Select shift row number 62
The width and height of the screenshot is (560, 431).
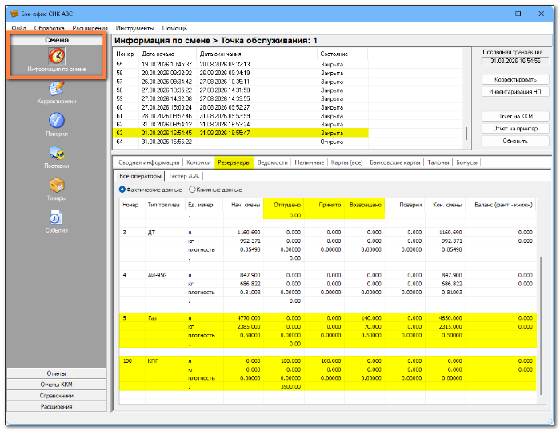[240, 124]
